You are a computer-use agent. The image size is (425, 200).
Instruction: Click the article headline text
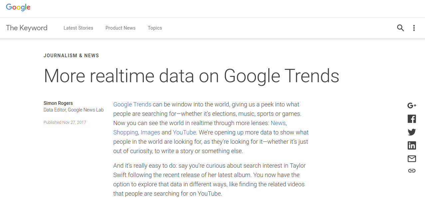point(191,76)
